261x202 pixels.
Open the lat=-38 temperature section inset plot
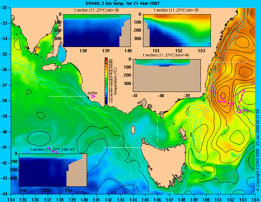(x=97, y=31)
